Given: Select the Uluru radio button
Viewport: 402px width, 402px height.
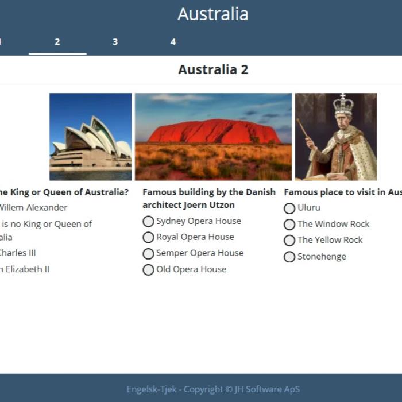Looking at the screenshot, I should [x=289, y=208].
